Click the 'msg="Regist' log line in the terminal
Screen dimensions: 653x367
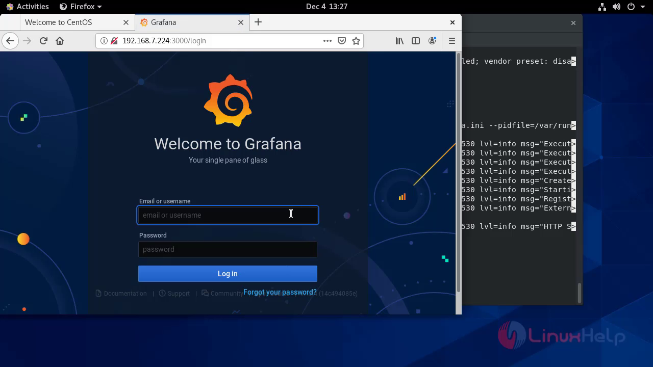518,199
